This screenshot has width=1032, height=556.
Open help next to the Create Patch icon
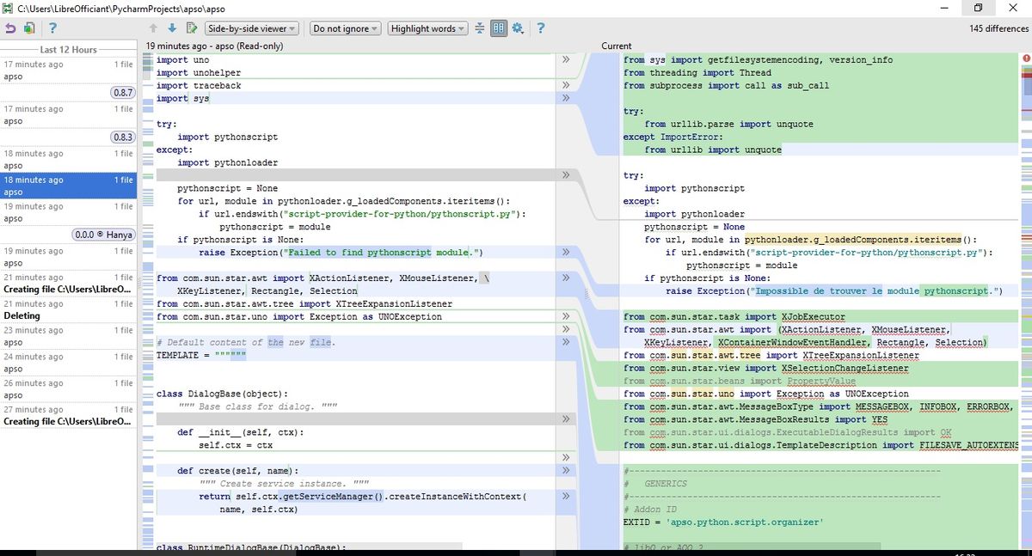click(x=52, y=28)
